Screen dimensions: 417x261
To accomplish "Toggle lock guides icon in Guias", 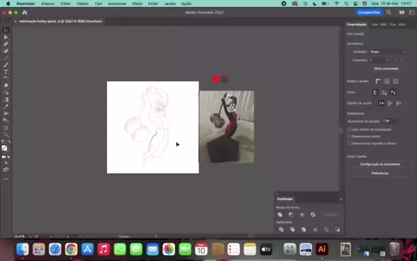I will [x=384, y=92].
